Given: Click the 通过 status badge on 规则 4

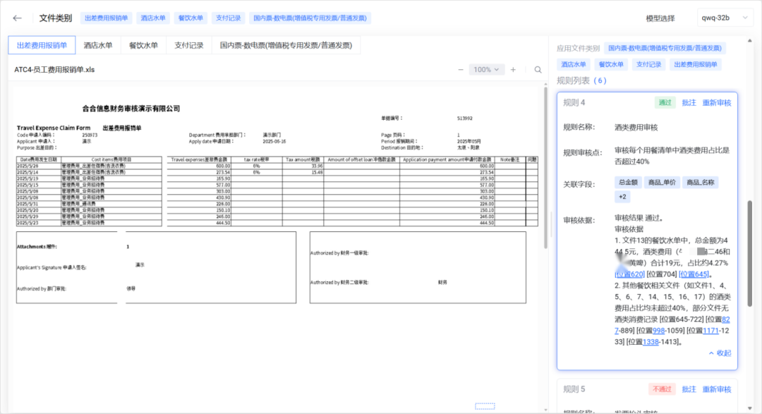Looking at the screenshot, I should pyautogui.click(x=663, y=102).
